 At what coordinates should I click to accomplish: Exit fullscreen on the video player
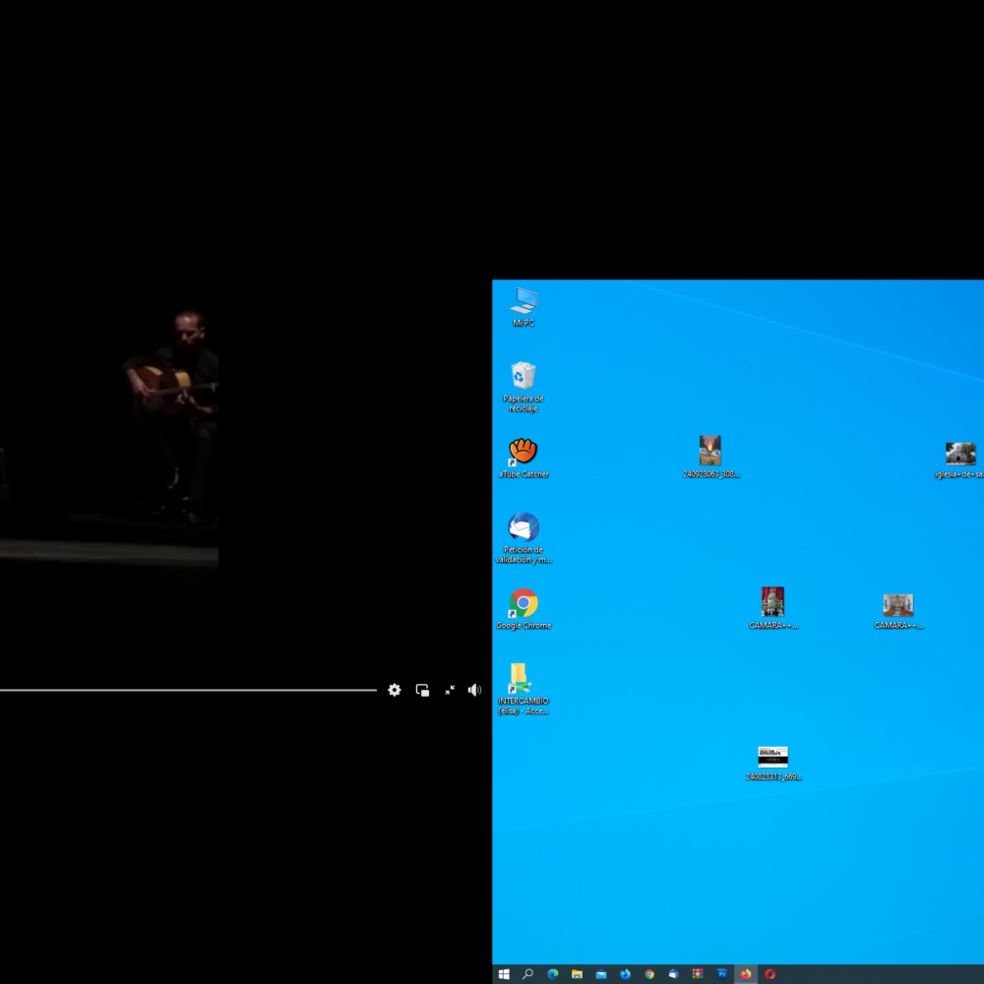tap(450, 690)
